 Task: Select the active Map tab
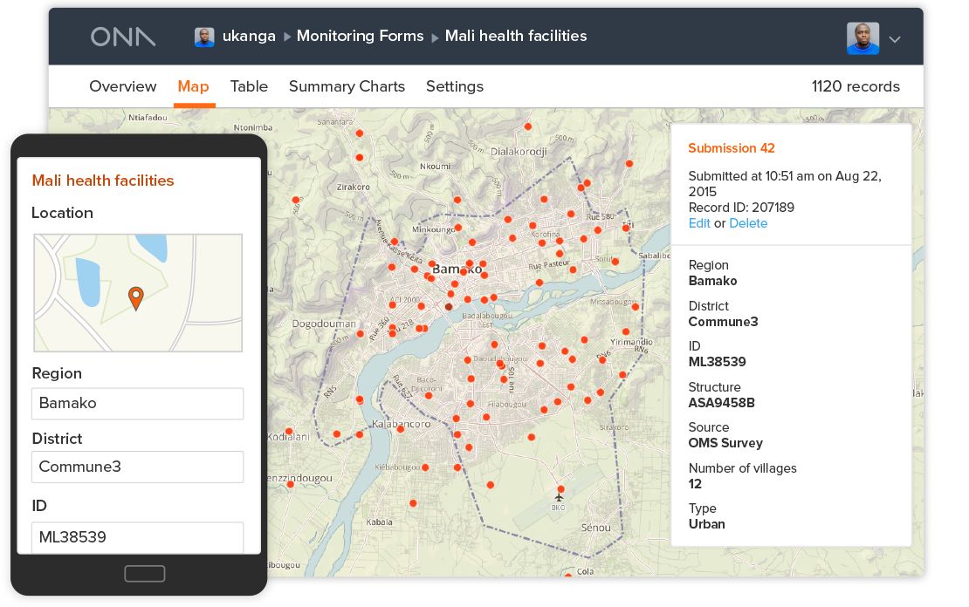pyautogui.click(x=193, y=86)
